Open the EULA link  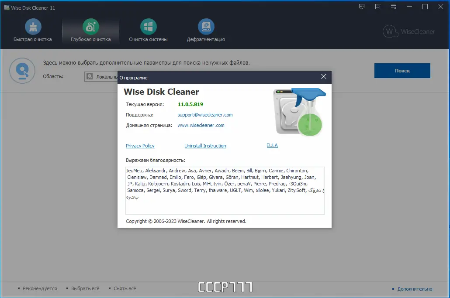pos(272,145)
